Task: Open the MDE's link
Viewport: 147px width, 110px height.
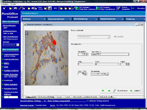Action: coord(6,63)
